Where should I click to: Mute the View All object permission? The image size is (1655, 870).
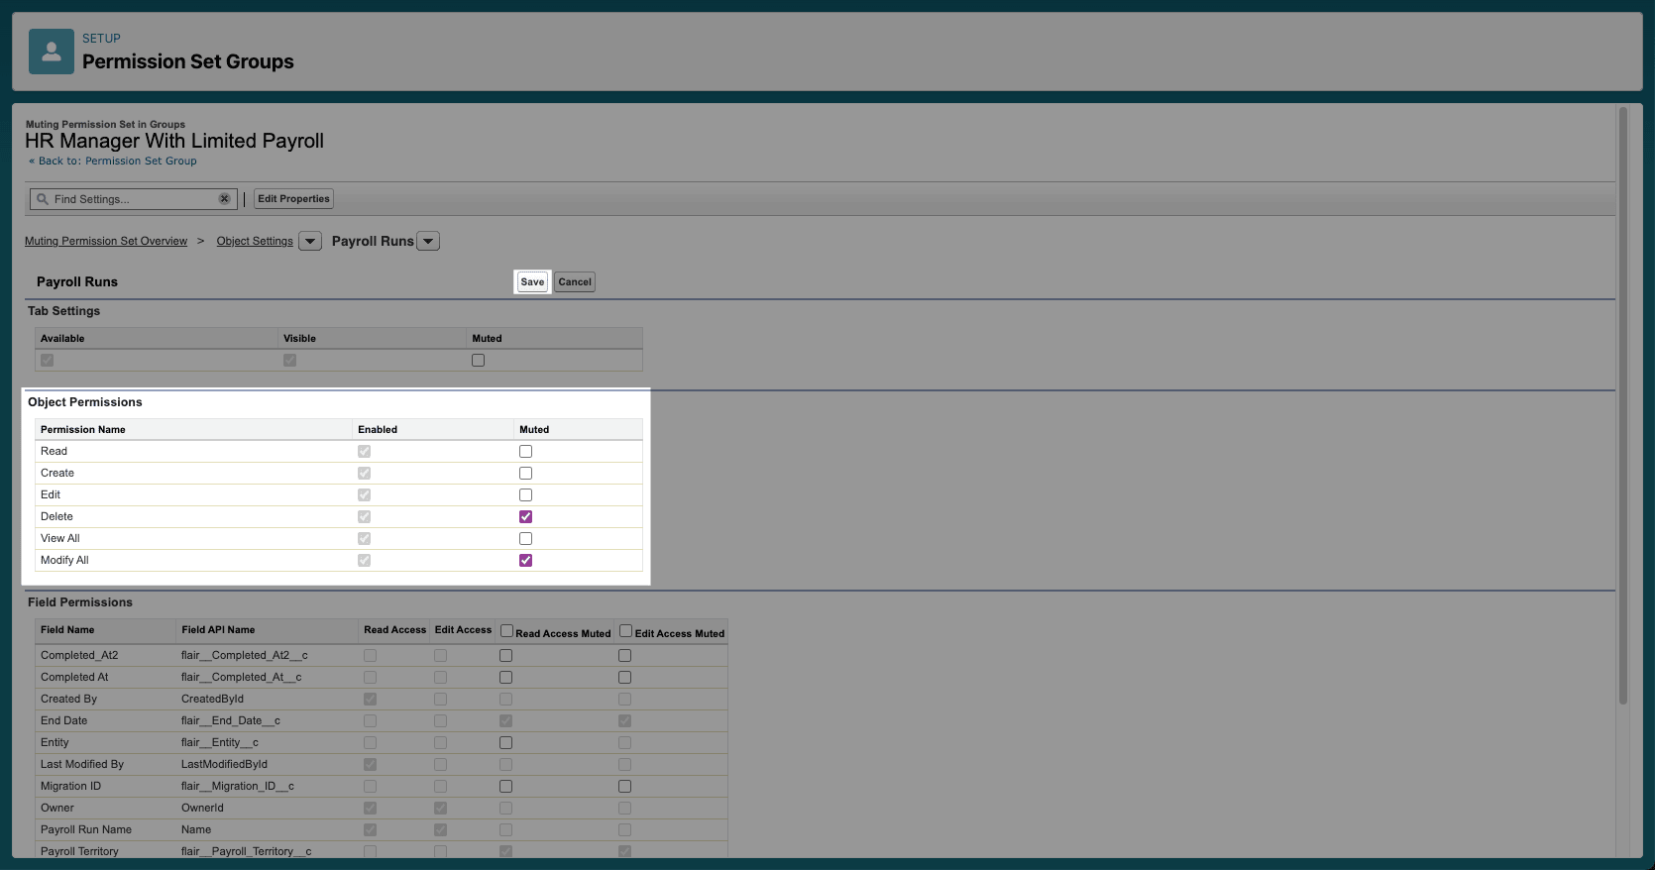[525, 539]
